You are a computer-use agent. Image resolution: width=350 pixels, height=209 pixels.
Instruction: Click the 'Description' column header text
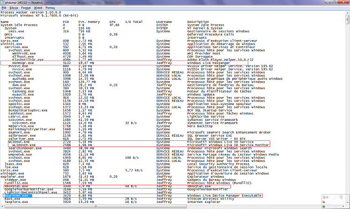pyautogui.click(x=198, y=22)
